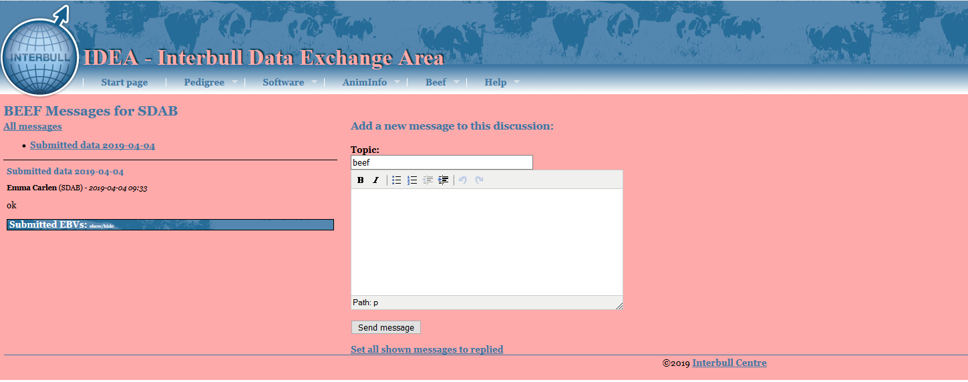Open the Help menu
The image size is (968, 382).
coord(496,83)
